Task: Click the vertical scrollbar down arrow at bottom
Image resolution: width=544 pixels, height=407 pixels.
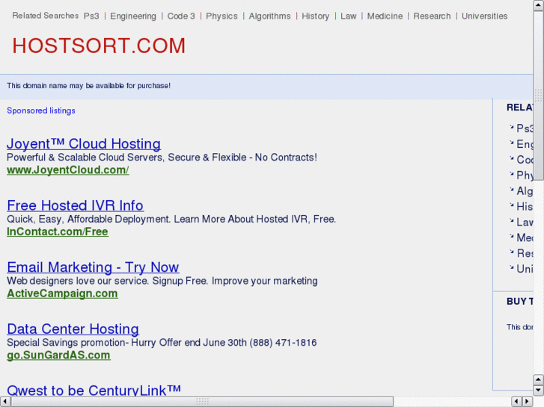Action: [538, 391]
